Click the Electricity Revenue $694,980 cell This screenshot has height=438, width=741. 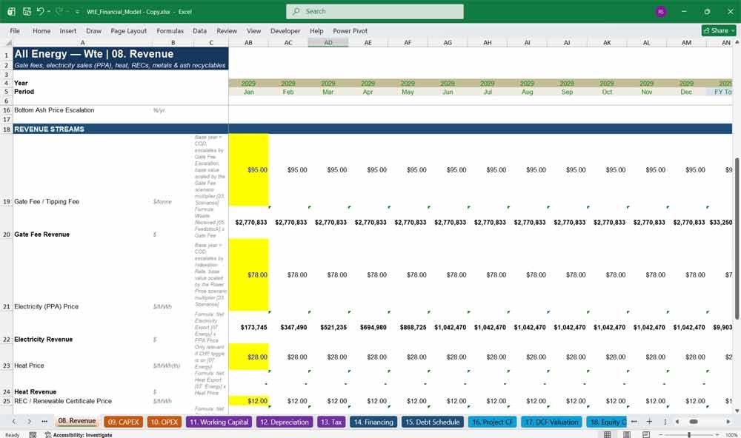pyautogui.click(x=368, y=327)
